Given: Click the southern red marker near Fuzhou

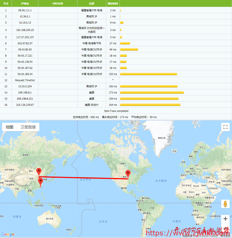Looking at the screenshot, I should pyautogui.click(x=41, y=182).
